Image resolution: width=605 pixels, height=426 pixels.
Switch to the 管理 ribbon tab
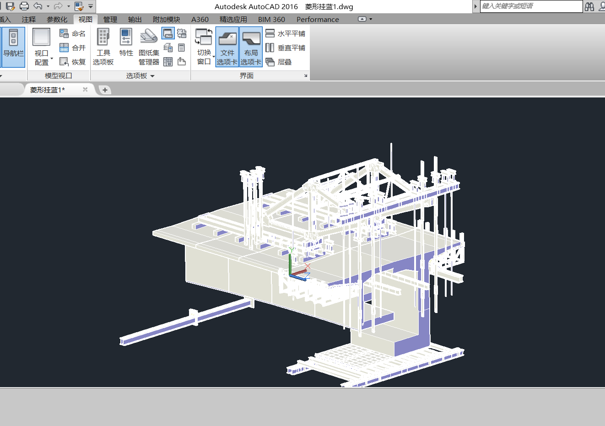tap(110, 19)
